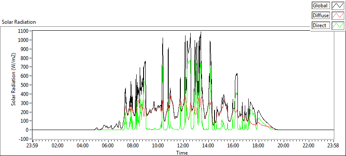Click the 22:00 time axis marker
Viewport: 346px width, 156px height.
308,146
